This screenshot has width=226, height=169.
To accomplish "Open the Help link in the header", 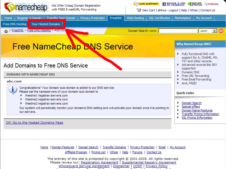I will (184, 10).
